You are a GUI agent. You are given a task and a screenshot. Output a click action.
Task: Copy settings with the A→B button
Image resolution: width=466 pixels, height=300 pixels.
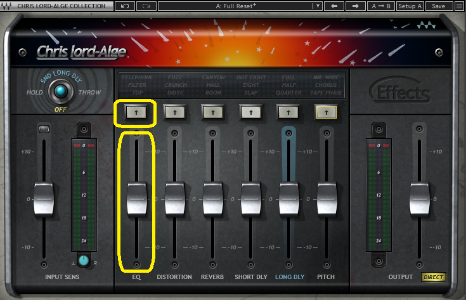382,6
